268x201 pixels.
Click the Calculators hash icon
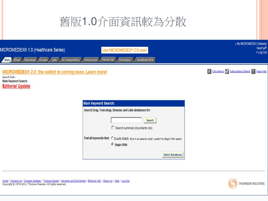click(x=209, y=71)
